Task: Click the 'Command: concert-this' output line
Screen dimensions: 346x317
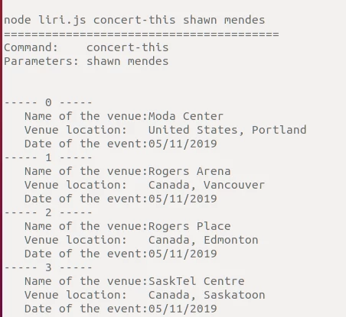Action: (x=86, y=47)
